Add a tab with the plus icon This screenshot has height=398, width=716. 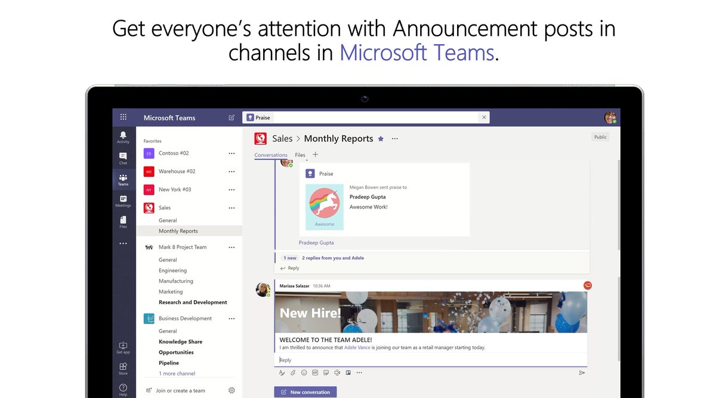pyautogui.click(x=316, y=154)
